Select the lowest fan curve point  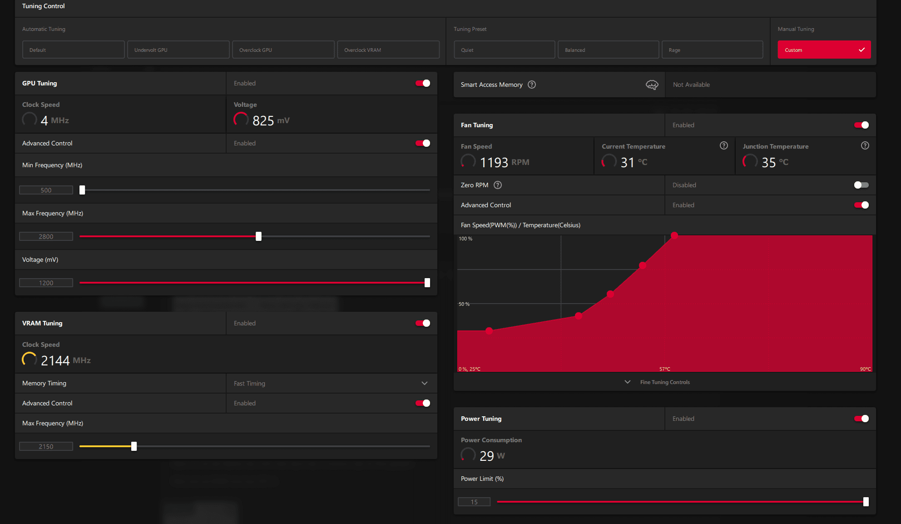coord(489,331)
